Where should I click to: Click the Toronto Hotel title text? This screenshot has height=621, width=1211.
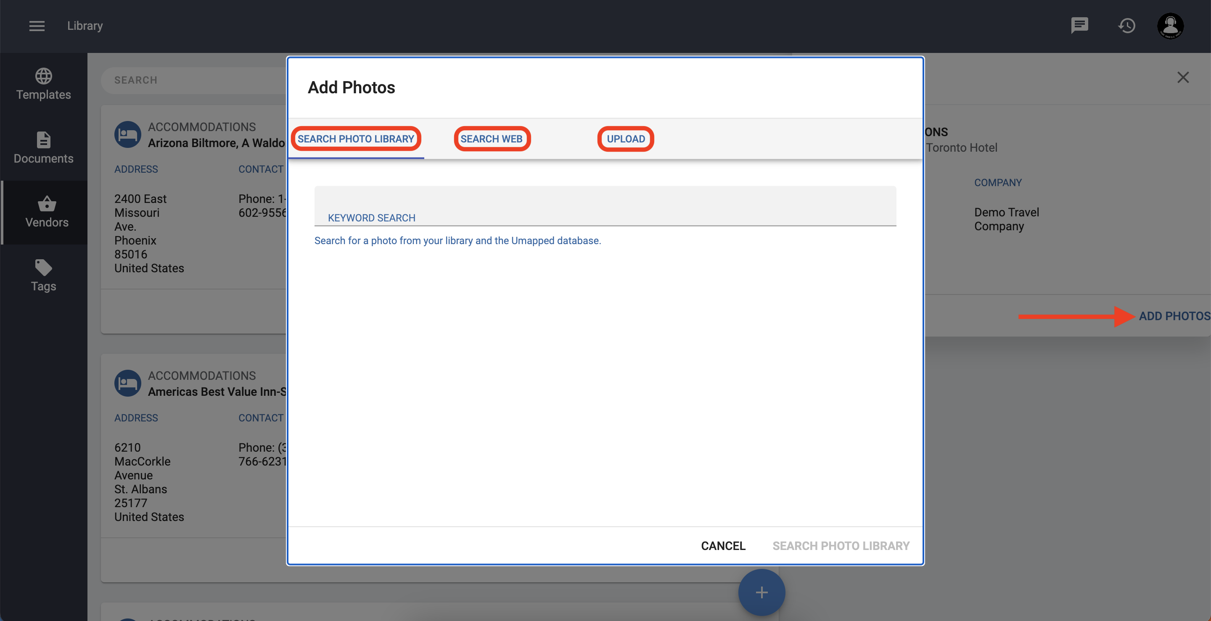(x=961, y=147)
